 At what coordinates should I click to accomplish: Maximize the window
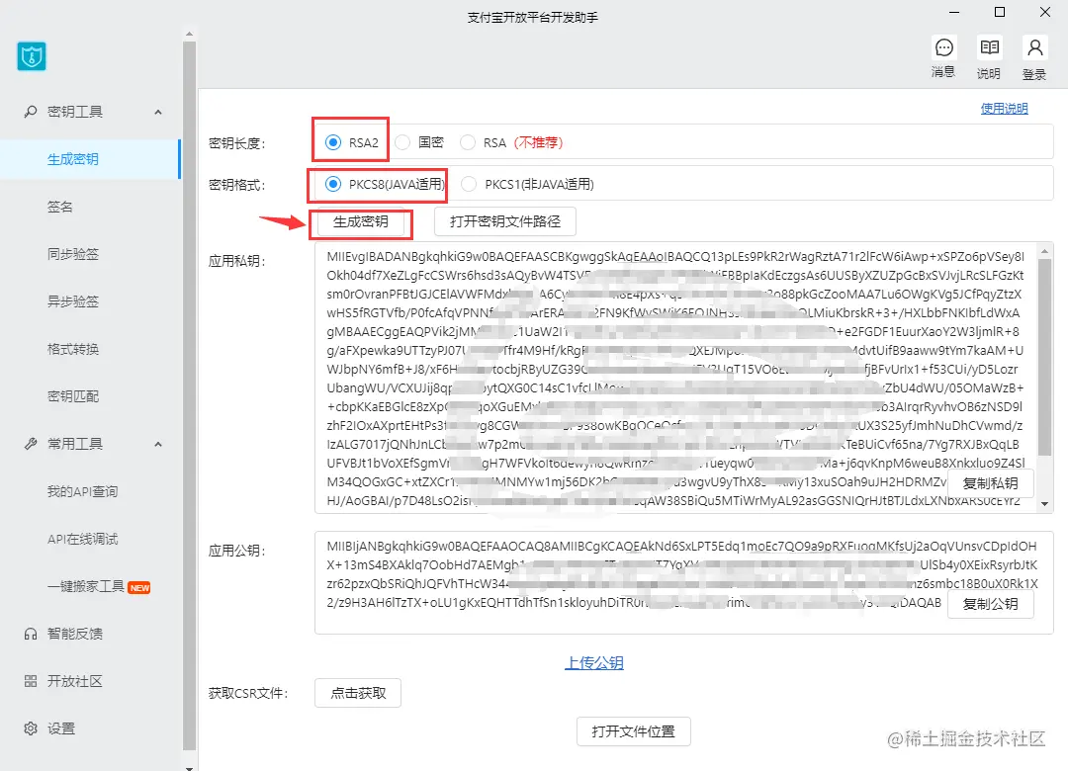[x=999, y=12]
